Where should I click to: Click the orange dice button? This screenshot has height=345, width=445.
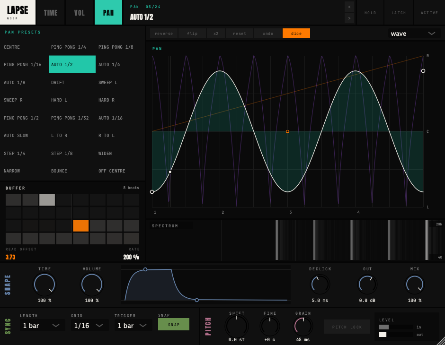click(296, 34)
